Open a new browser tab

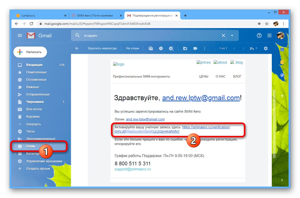pyautogui.click(x=185, y=16)
